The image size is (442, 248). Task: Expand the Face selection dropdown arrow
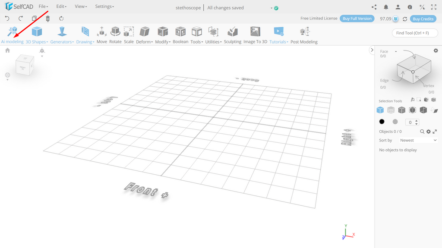point(396,52)
